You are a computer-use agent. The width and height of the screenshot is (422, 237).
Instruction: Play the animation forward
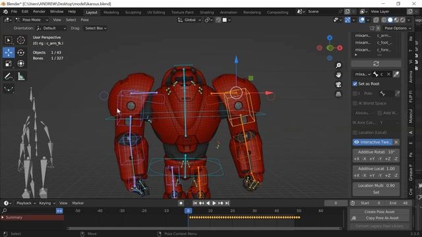click(x=214, y=203)
